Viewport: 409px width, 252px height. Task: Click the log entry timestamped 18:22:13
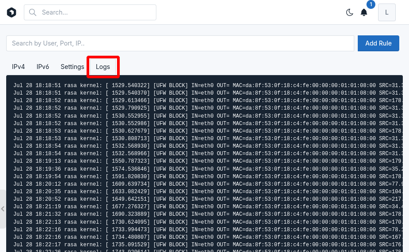(208, 221)
